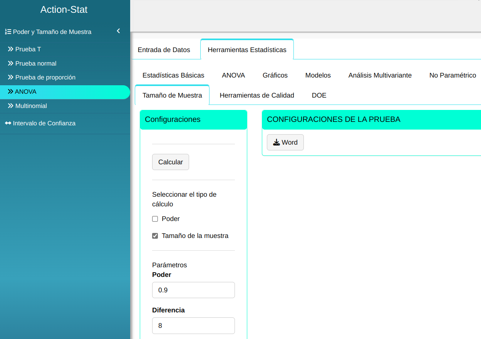This screenshot has width=481, height=339.
Task: Open the Herramientas de Calidad tab
Action: coord(256,95)
